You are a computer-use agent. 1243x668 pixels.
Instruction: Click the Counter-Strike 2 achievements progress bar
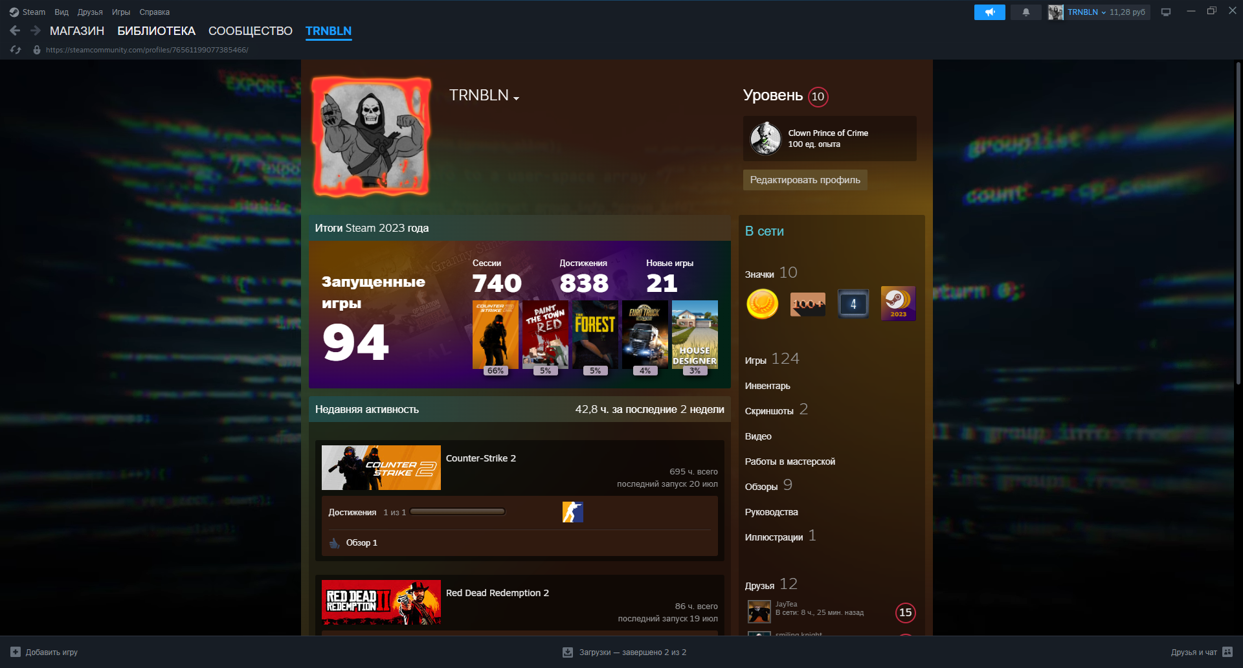coord(458,512)
